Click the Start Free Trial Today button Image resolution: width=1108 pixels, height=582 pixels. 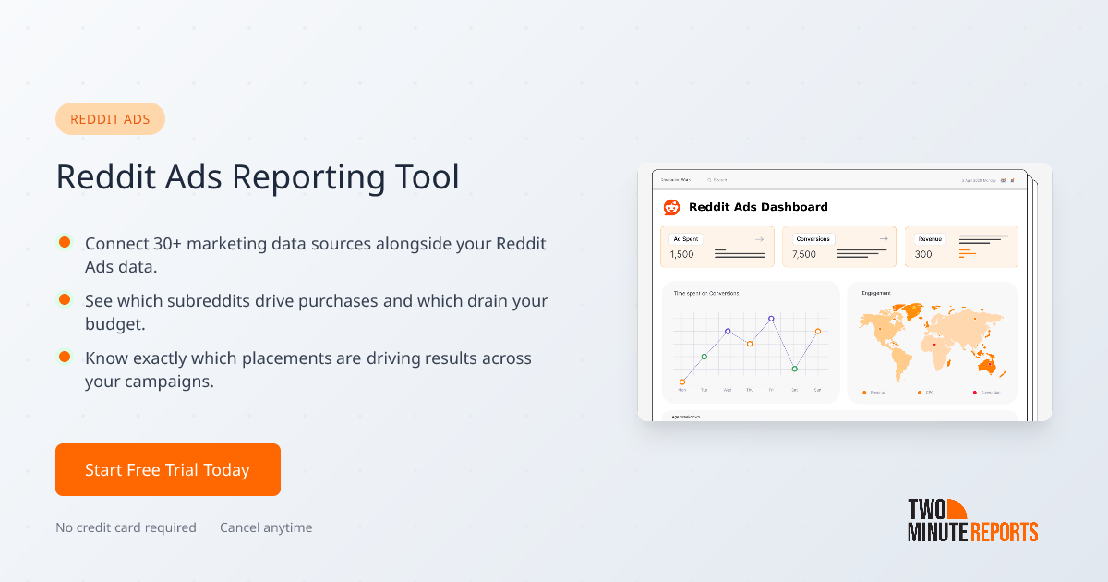(168, 469)
